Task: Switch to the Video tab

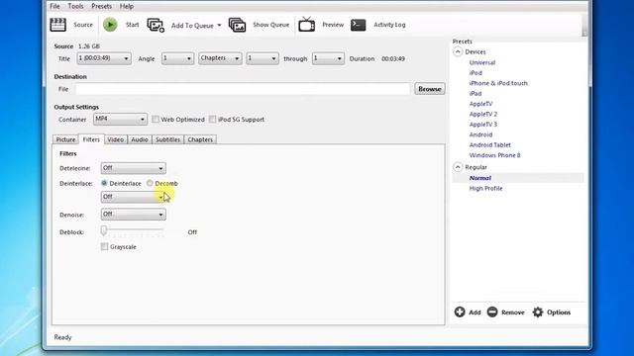Action: point(116,139)
